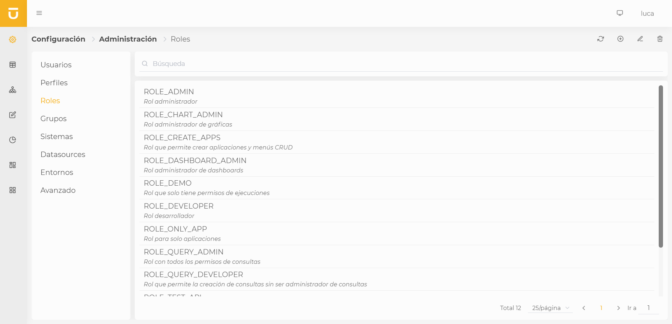Click the edit role pencil icon
Image resolution: width=672 pixels, height=324 pixels.
pyautogui.click(x=640, y=39)
